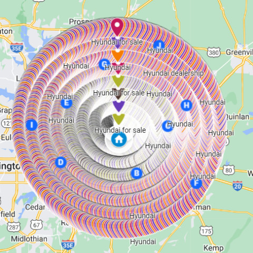Click the US 380 highway shield

[x=213, y=52]
